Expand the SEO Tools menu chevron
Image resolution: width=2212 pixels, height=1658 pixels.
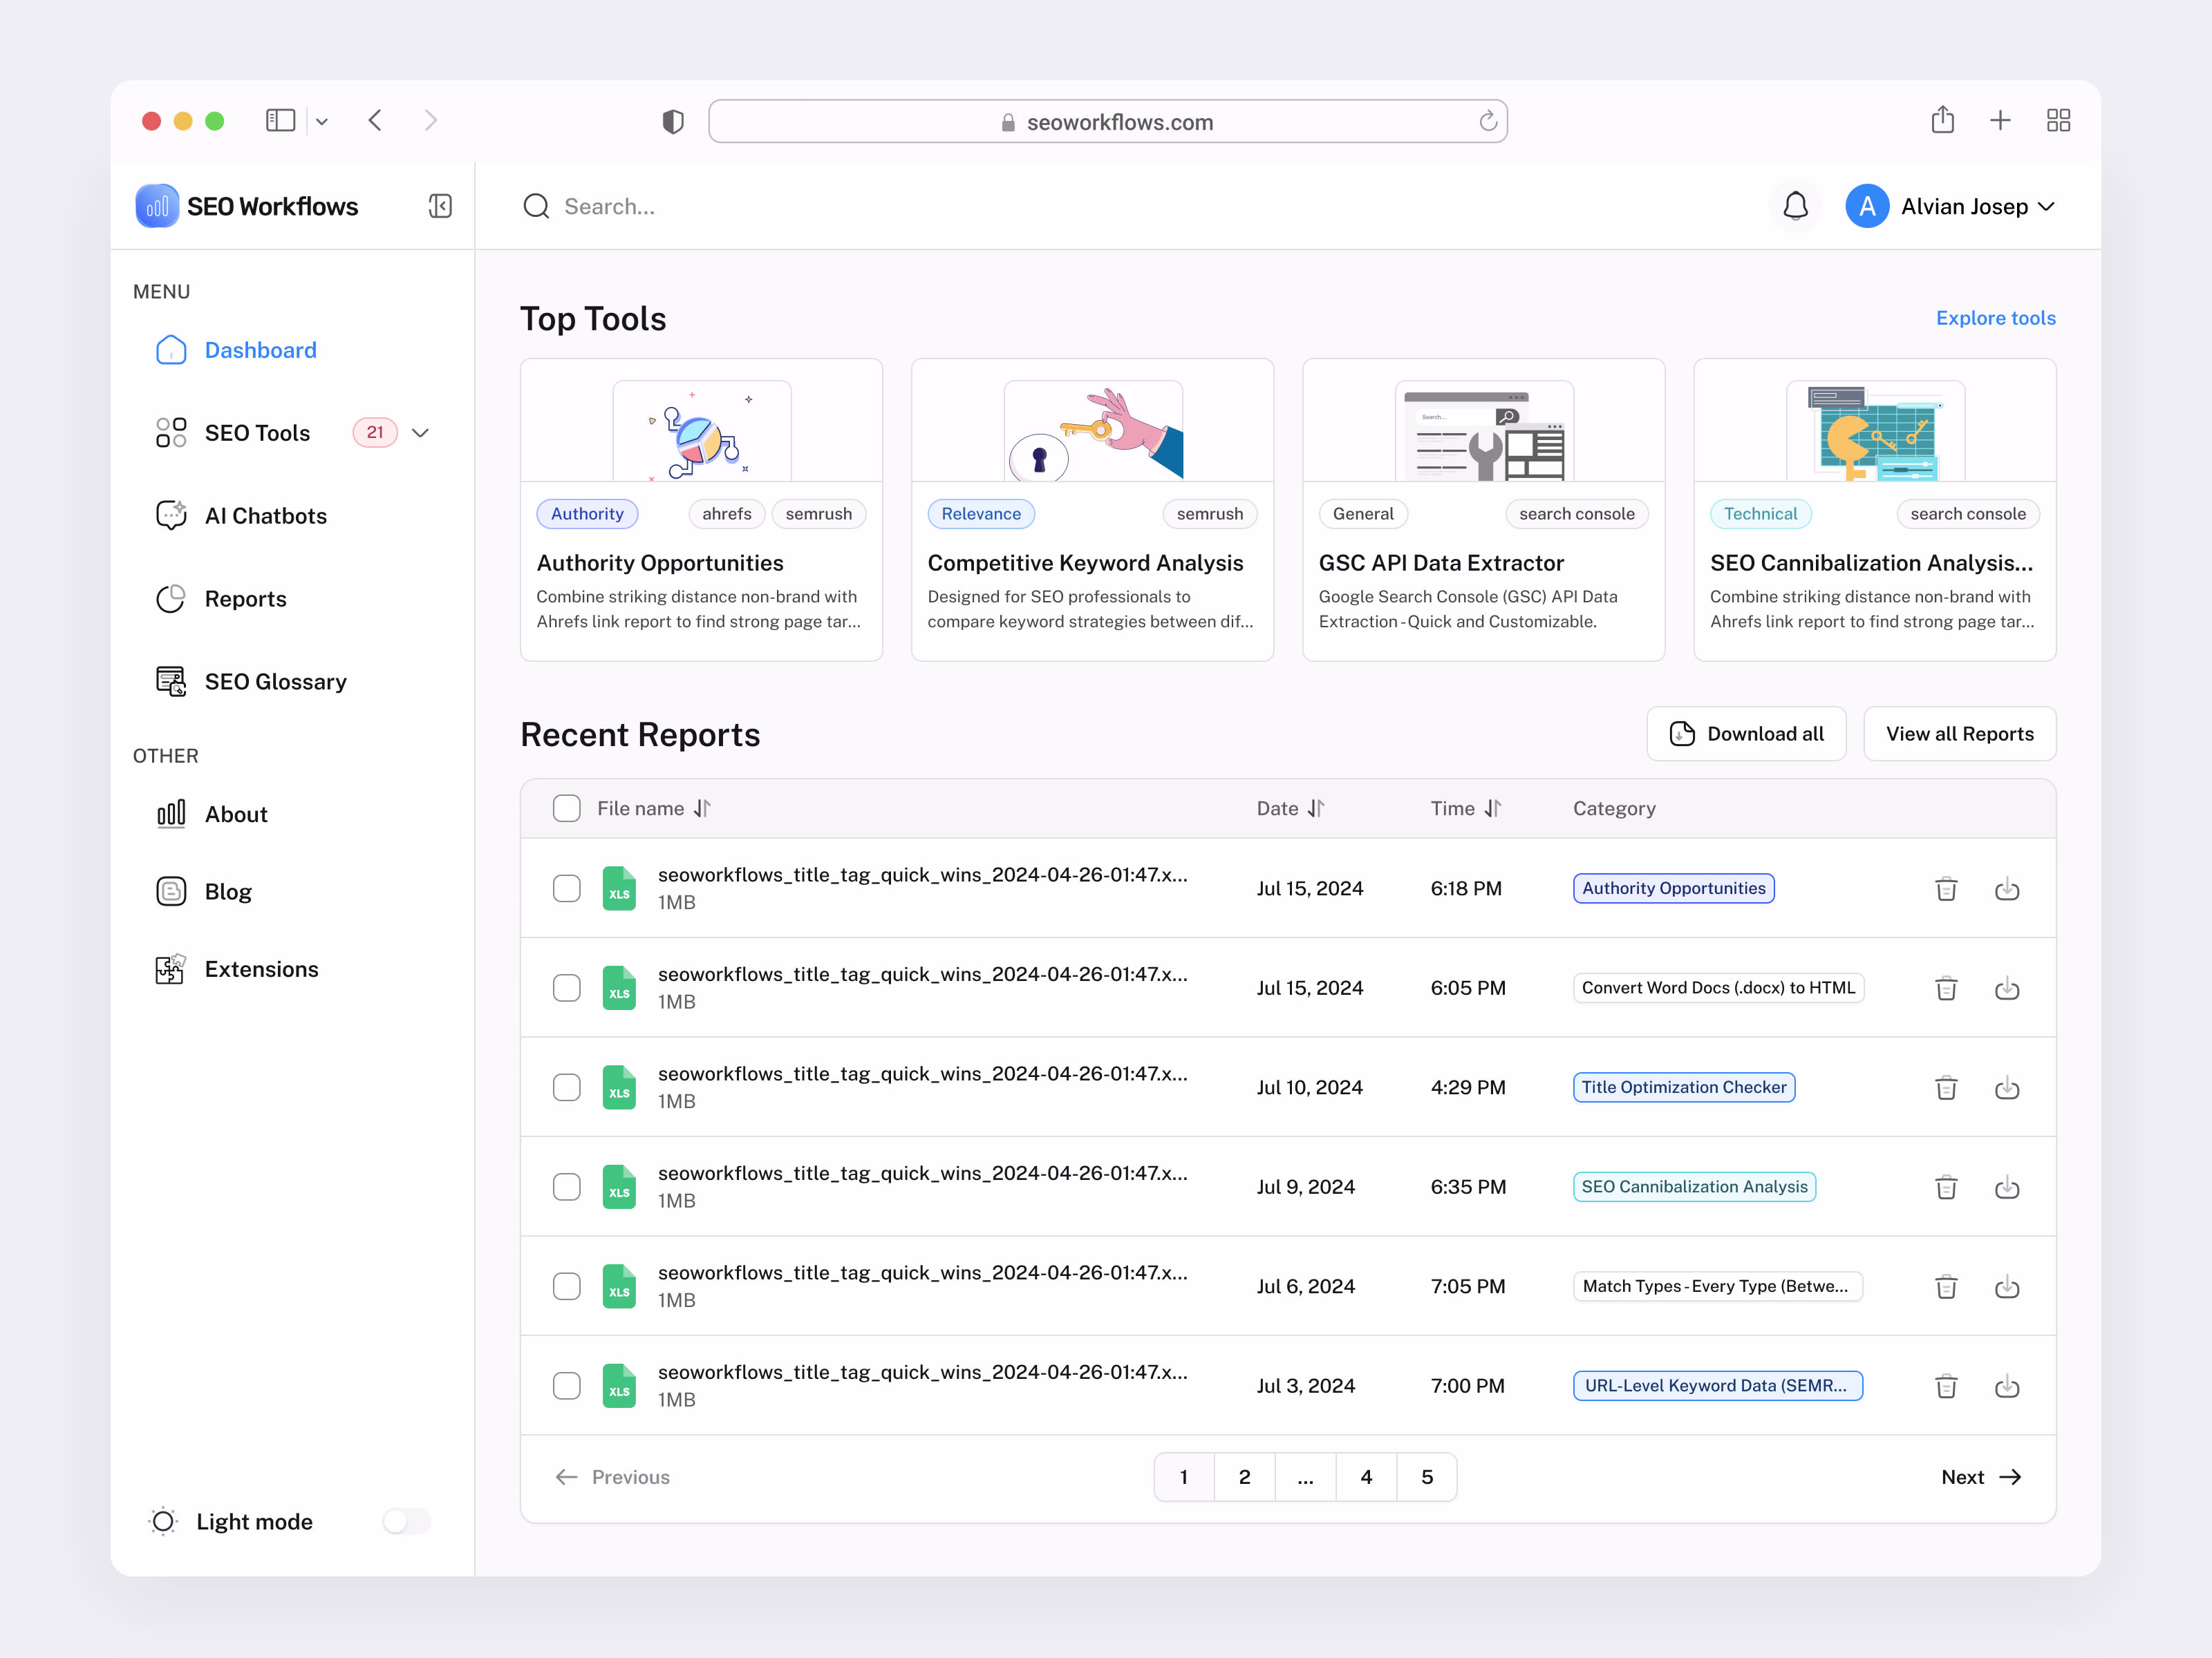click(x=421, y=432)
